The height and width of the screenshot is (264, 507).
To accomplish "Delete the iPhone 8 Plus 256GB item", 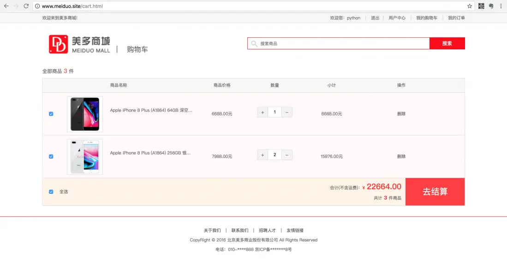I will tap(401, 156).
